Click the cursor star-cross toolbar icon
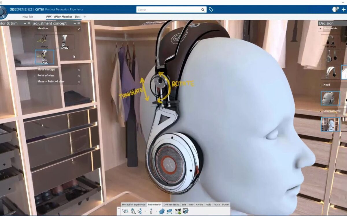This screenshot has width=347, height=216. (140, 211)
